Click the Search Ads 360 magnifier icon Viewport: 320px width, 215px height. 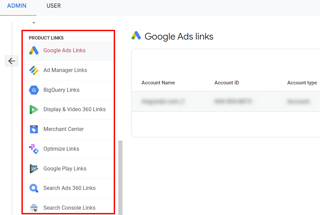34,188
